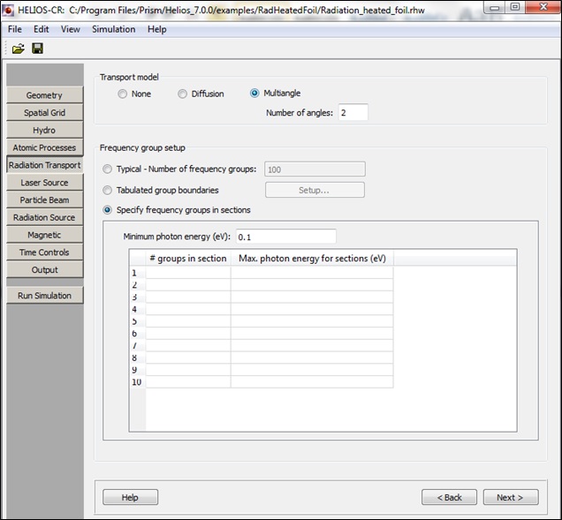Click the Save disk icon
The image size is (562, 520).
click(37, 49)
